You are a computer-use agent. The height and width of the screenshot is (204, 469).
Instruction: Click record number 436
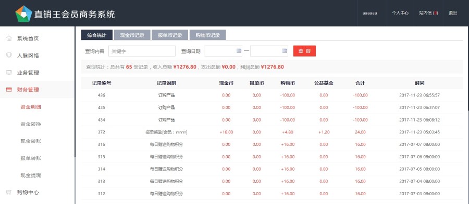point(102,96)
